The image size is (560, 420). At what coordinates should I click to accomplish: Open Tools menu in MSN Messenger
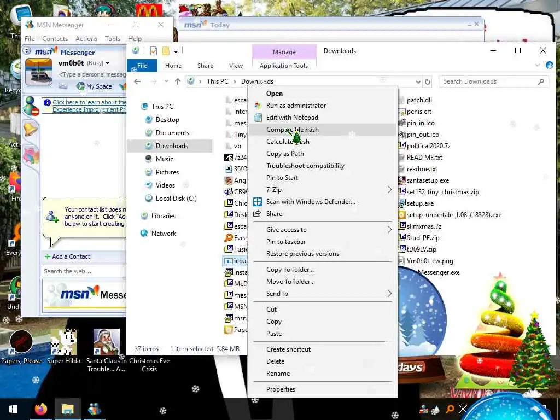(x=113, y=39)
